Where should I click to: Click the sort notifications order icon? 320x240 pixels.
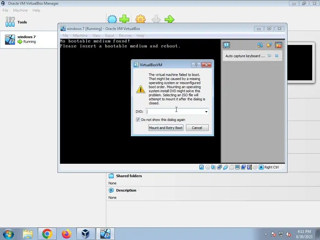[260, 45]
